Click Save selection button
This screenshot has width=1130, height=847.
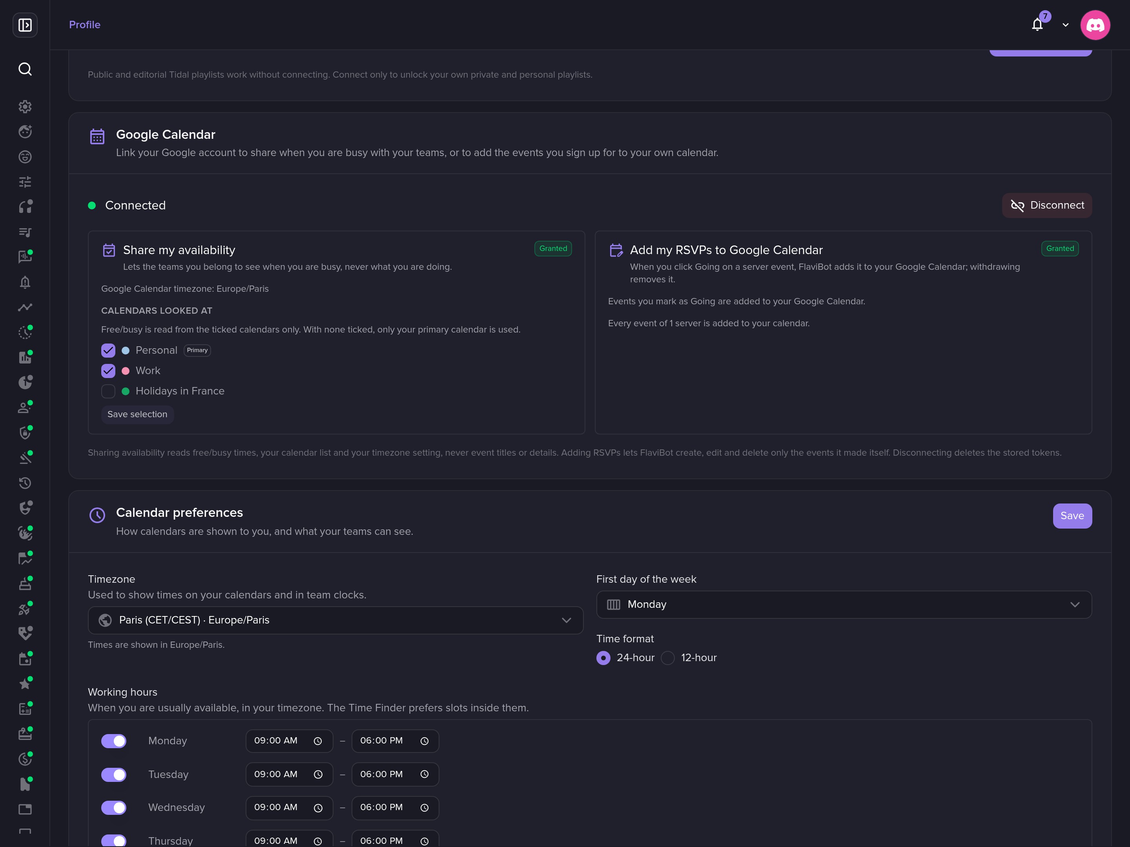coord(137,414)
